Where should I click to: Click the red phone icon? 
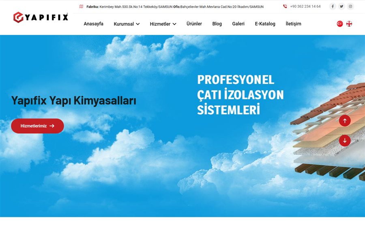[x=285, y=6]
